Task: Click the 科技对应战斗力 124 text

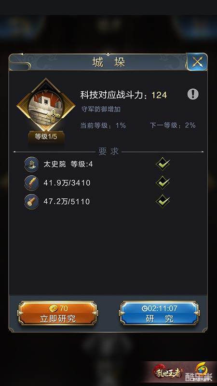Action: point(123,95)
